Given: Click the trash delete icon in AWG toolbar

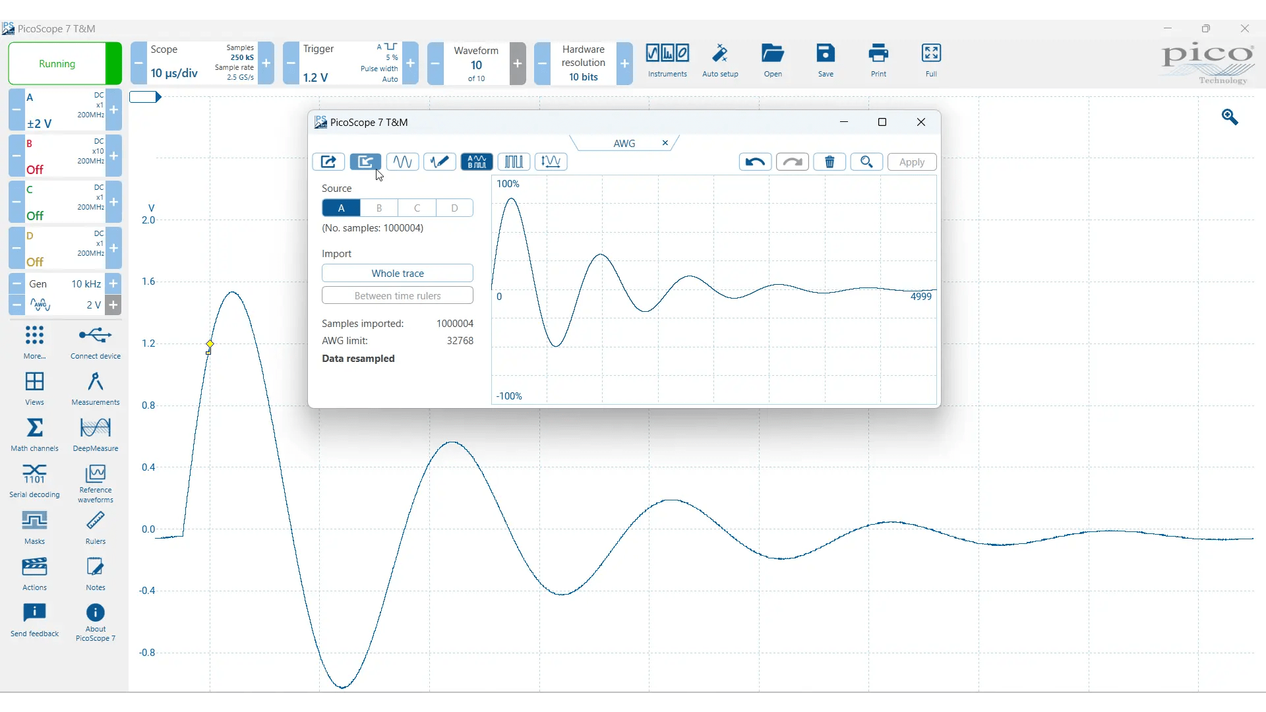Looking at the screenshot, I should pos(829,162).
